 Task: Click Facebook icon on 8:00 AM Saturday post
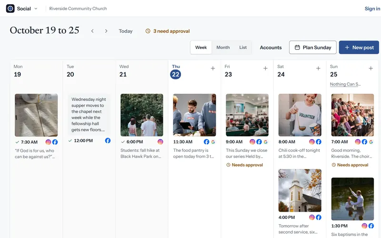pos(319,142)
